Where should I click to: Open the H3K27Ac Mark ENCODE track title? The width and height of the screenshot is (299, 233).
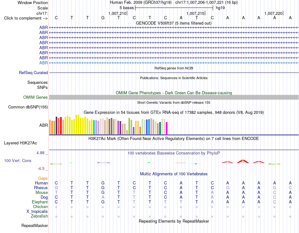[x=174, y=139]
